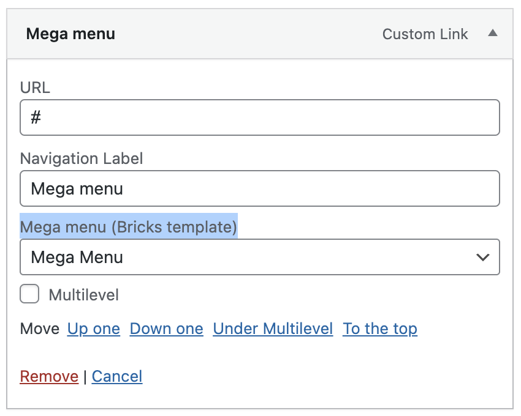Click the empty area of the item header bar

[245, 34]
